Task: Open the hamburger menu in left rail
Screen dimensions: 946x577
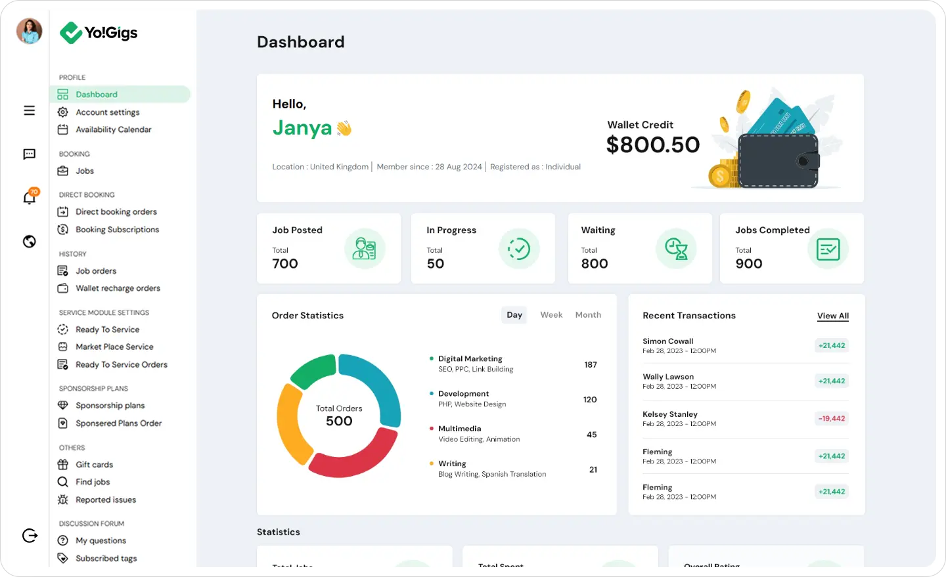Action: [x=29, y=110]
